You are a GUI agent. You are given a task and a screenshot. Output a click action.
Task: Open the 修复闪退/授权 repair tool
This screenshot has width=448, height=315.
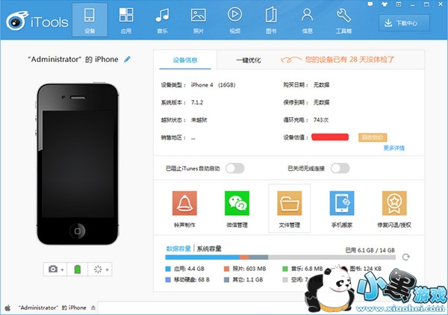(x=394, y=209)
